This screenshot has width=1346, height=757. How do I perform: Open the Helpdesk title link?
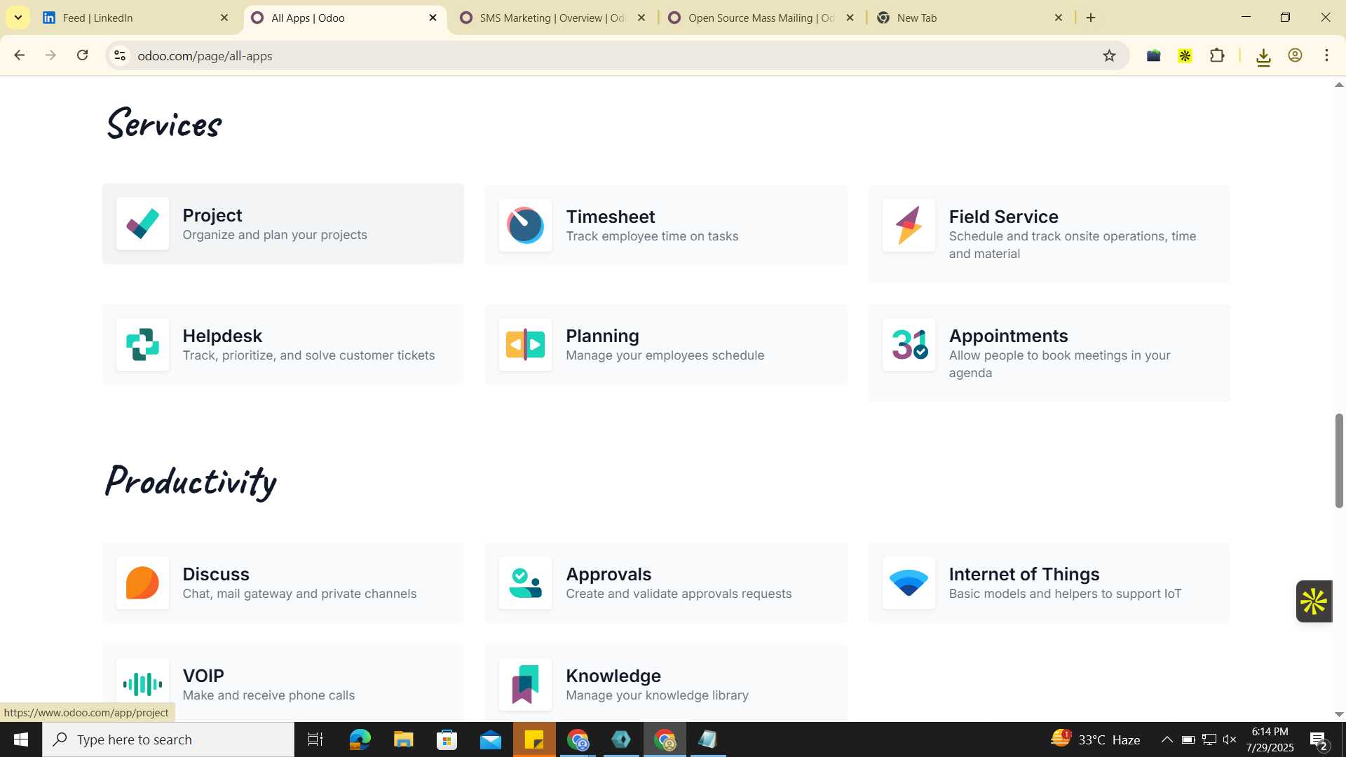(x=222, y=336)
